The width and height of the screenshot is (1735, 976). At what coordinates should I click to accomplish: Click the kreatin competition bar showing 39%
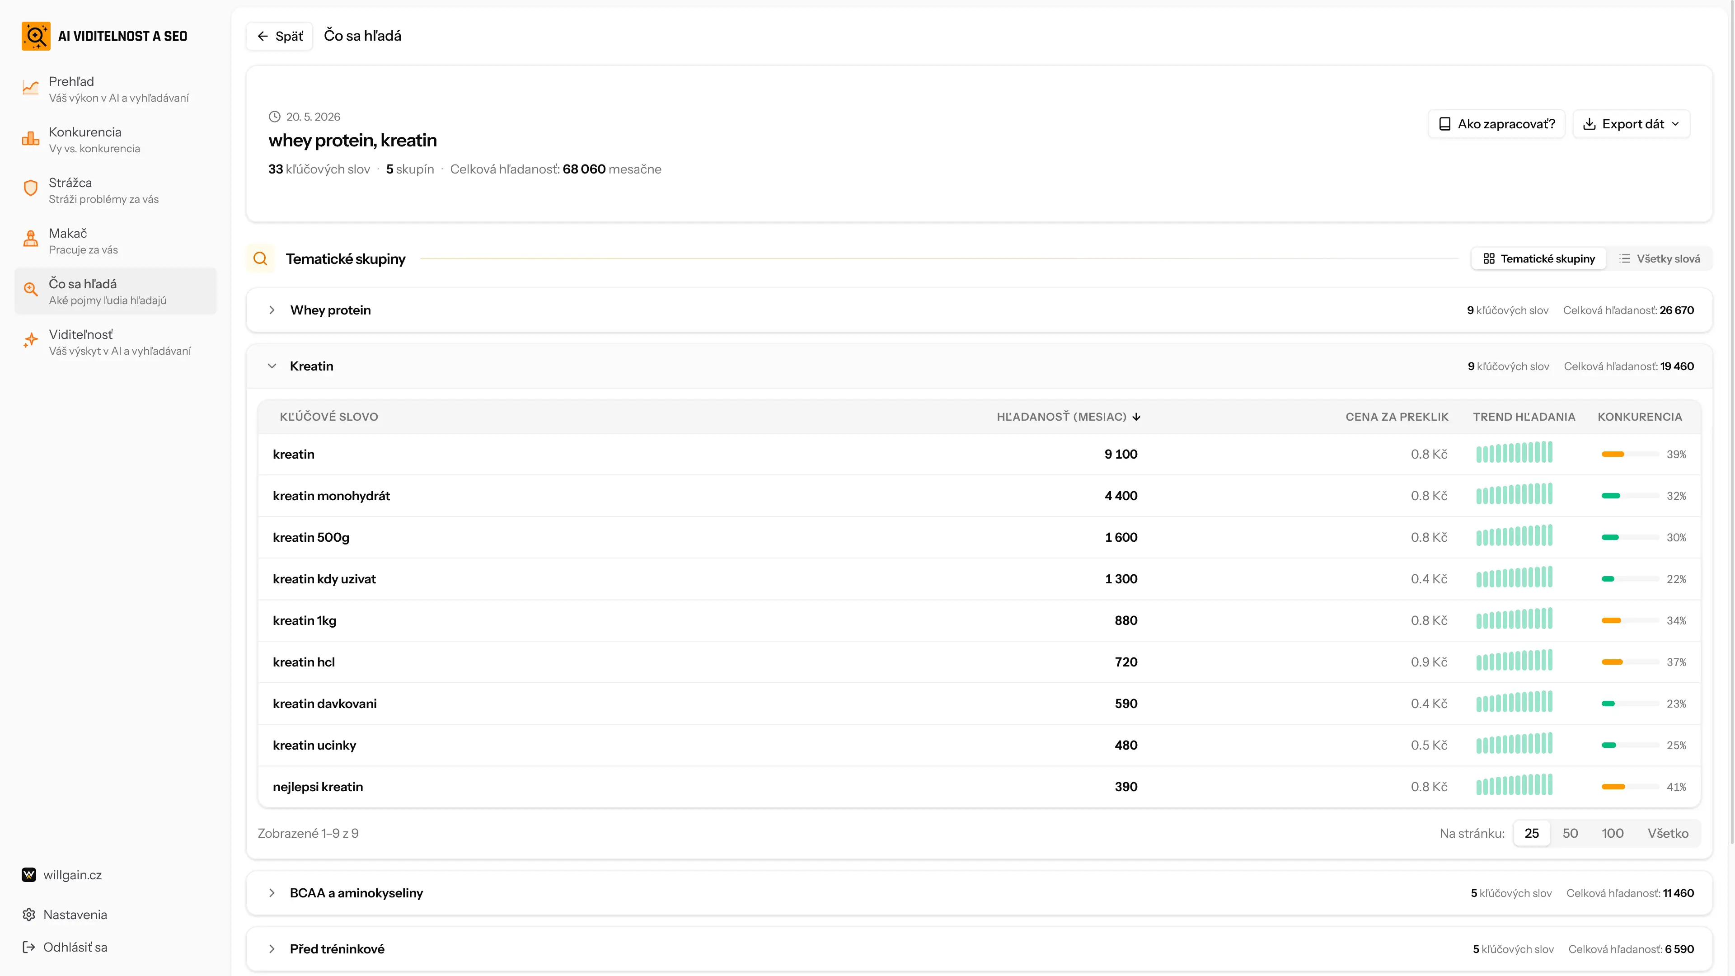point(1630,454)
